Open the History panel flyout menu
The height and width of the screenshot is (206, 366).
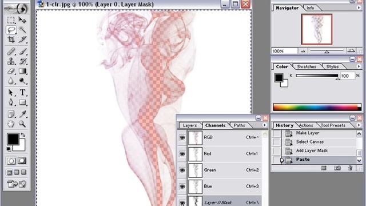[359, 125]
